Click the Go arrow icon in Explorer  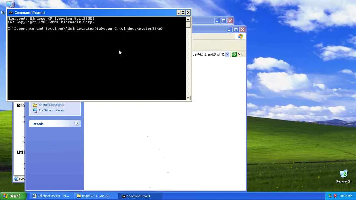tap(234, 54)
